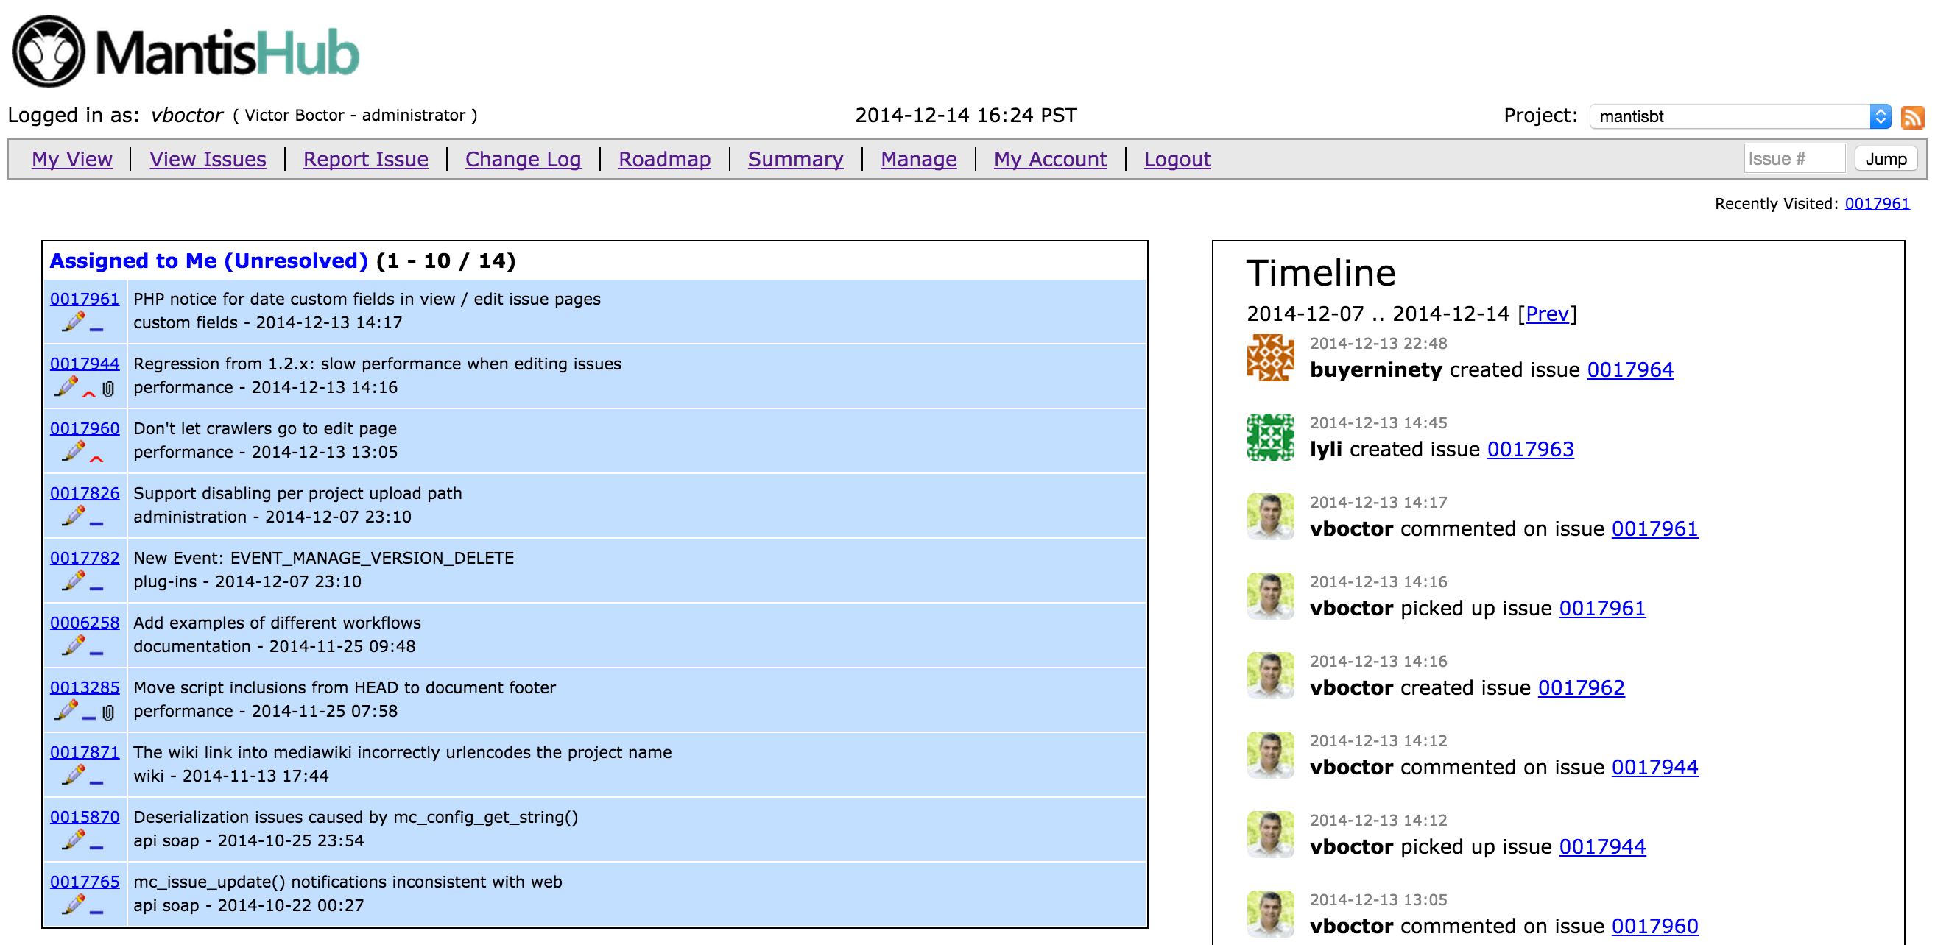The image size is (1935, 945).
Task: Click vboctor's avatar next to the 14:17 comment
Action: [x=1270, y=517]
